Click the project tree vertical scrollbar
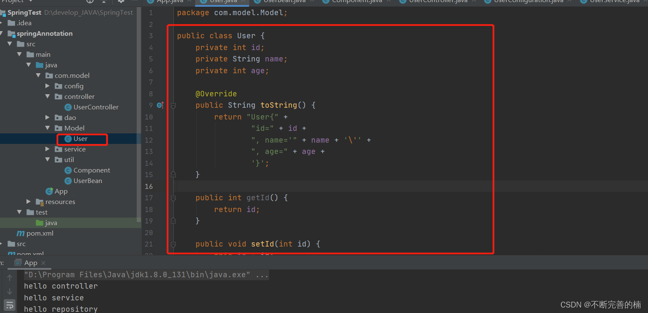The width and height of the screenshot is (648, 313). pos(140,114)
